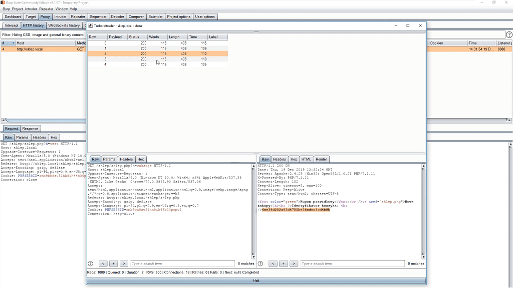Go to next match in response search
This screenshot has width=513, height=288.
294,263
